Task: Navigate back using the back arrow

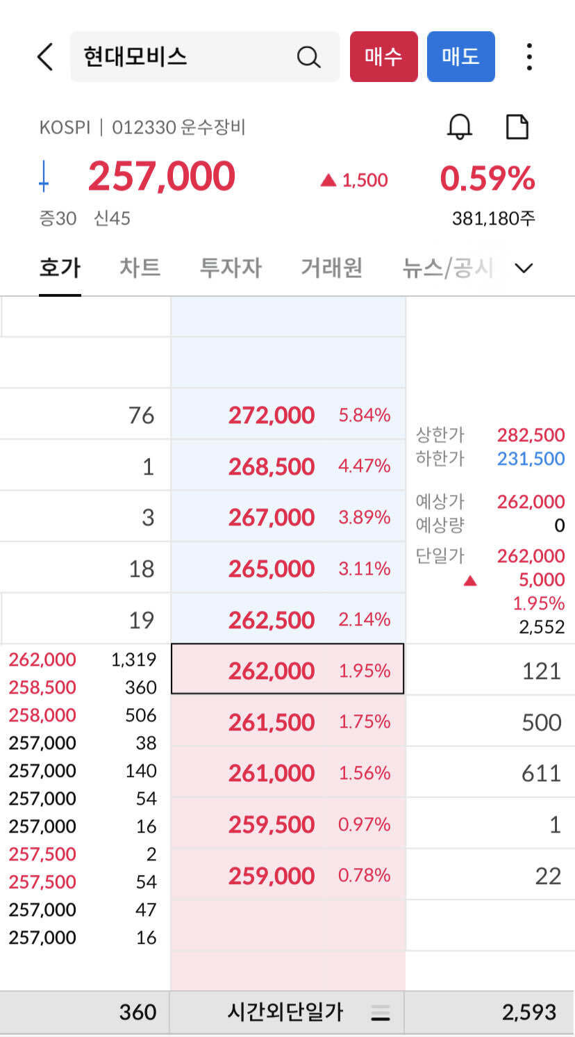Action: click(44, 57)
